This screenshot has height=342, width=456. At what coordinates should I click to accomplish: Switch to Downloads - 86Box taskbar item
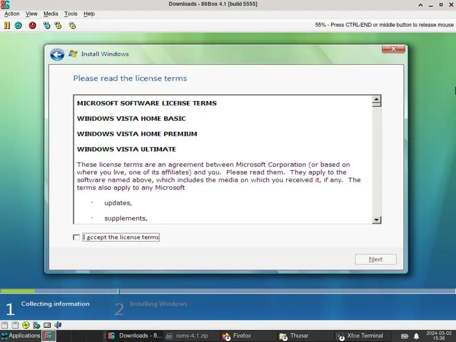pyautogui.click(x=135, y=336)
